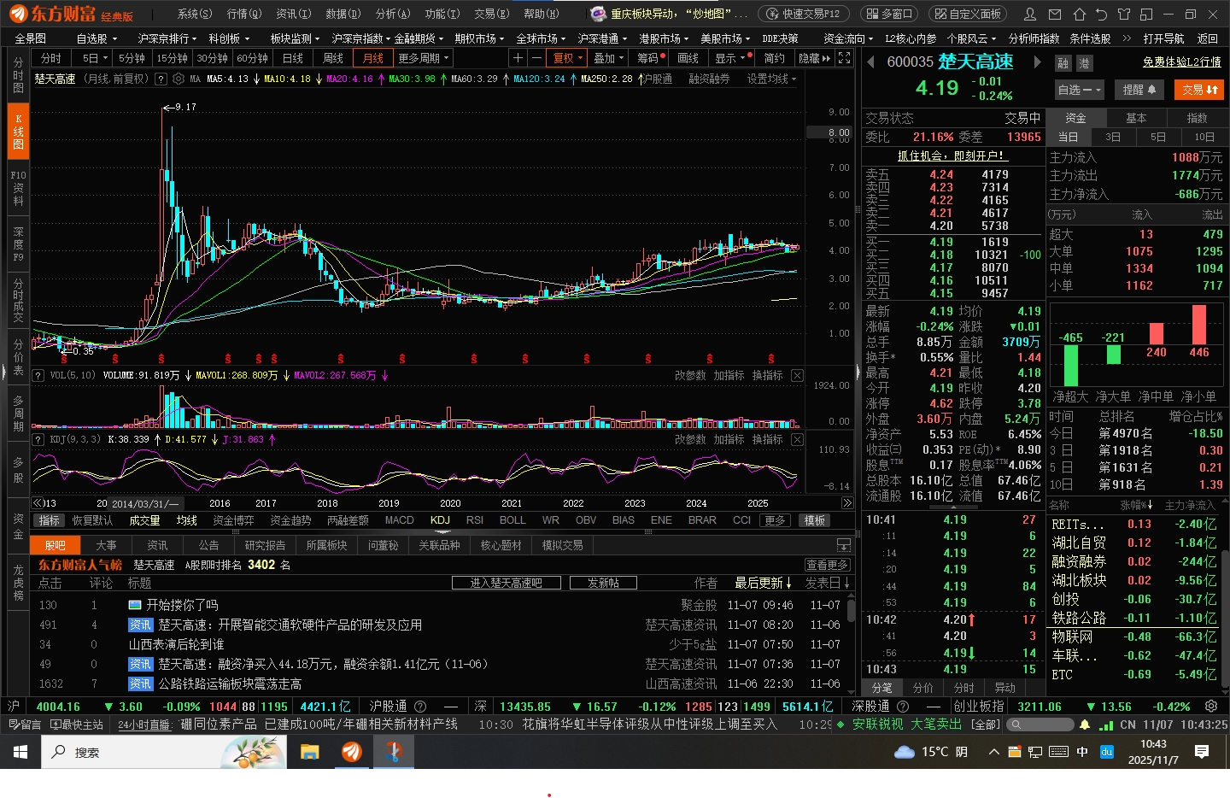Click the search box in status bar
1230x798 pixels.
tap(1040, 725)
